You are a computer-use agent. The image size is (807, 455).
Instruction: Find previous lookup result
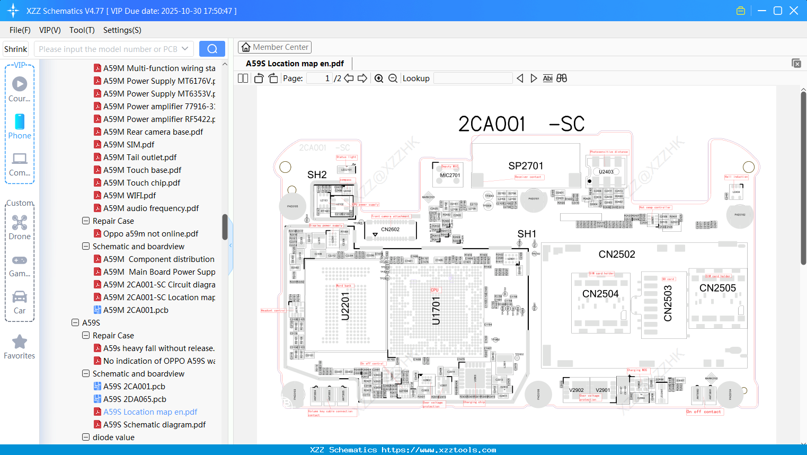(x=520, y=78)
